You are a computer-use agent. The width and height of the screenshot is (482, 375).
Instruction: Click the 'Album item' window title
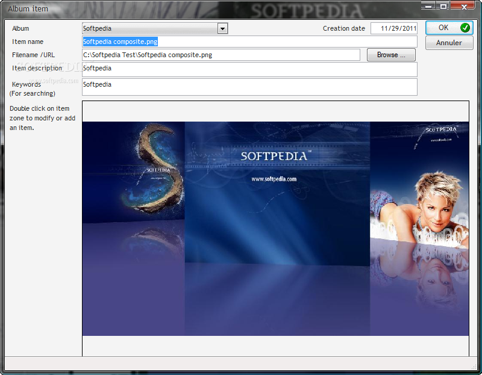pos(28,9)
